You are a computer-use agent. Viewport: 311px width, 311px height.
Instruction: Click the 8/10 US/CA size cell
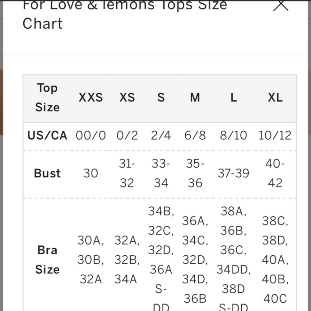[234, 136]
